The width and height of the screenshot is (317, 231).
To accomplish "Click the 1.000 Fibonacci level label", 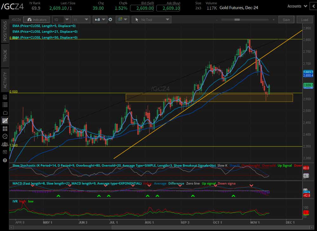I will pyautogui.click(x=14, y=145).
